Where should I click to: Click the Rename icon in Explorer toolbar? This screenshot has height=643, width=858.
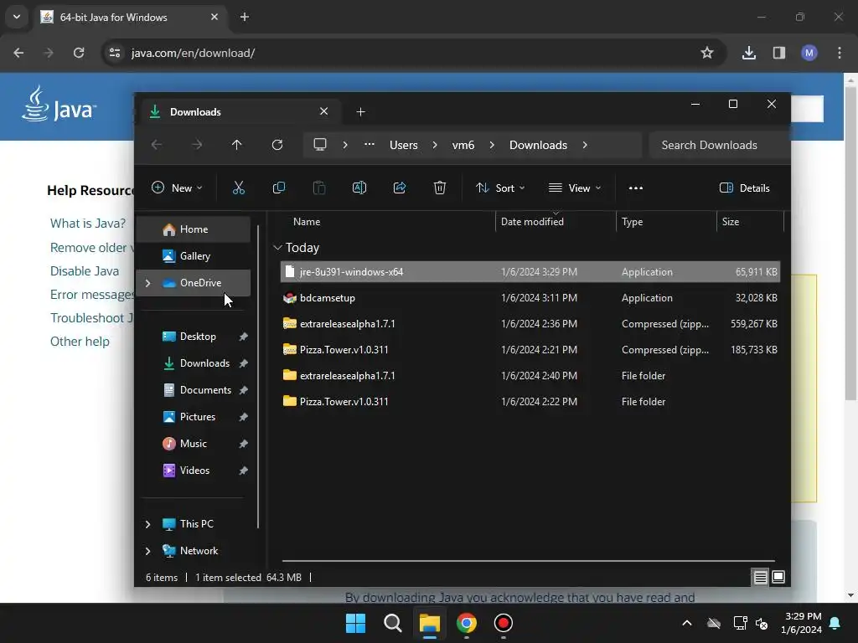tap(359, 188)
